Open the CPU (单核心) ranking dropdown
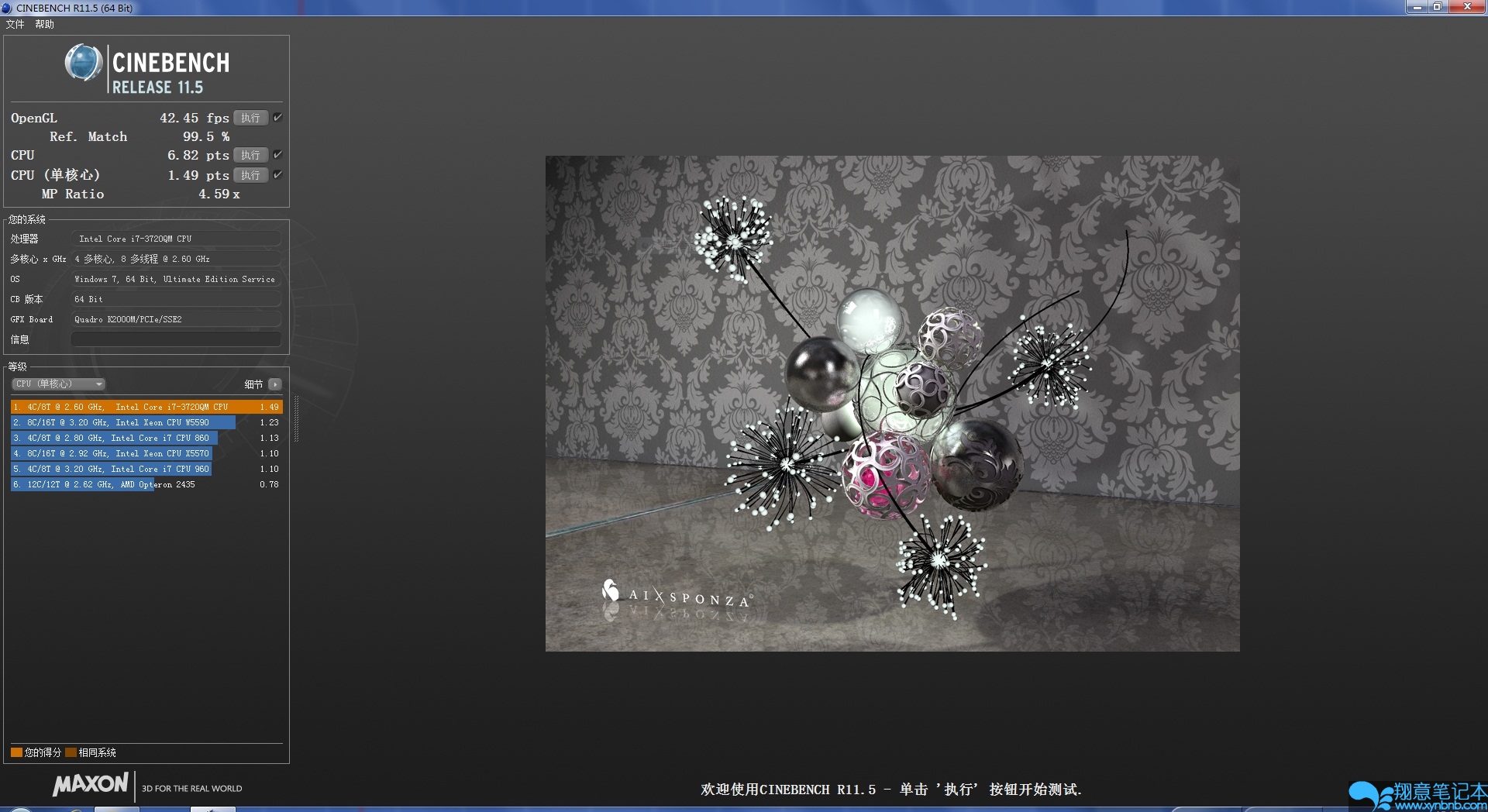The width and height of the screenshot is (1488, 812). [58, 384]
